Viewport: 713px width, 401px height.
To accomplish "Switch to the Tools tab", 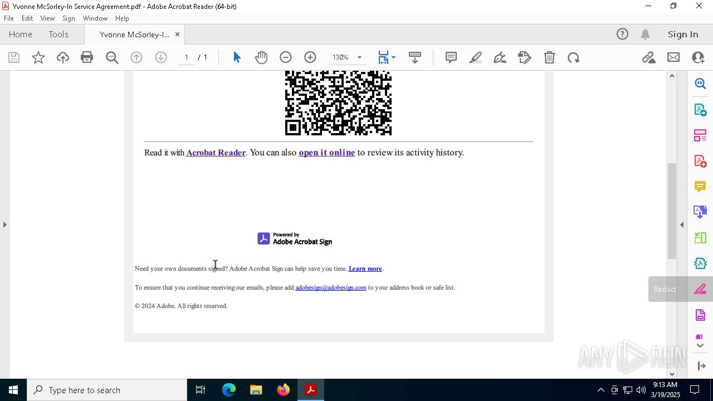I will point(58,34).
